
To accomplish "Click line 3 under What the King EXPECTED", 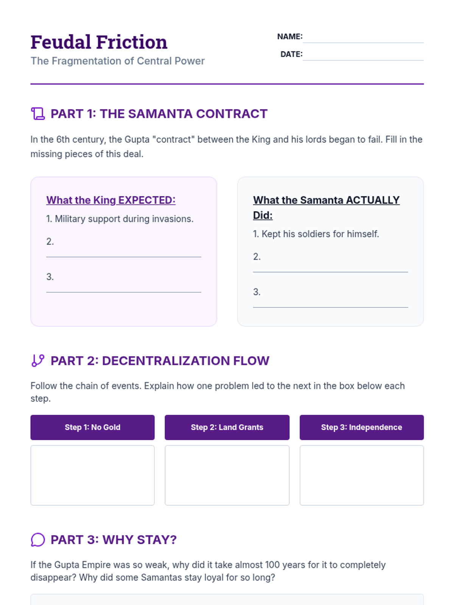I will pyautogui.click(x=123, y=285).
